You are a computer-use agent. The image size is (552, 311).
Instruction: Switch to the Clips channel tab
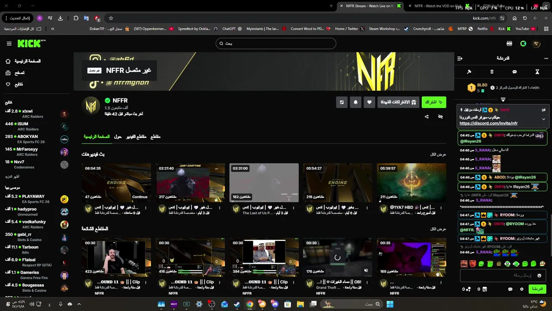pyautogui.click(x=155, y=136)
